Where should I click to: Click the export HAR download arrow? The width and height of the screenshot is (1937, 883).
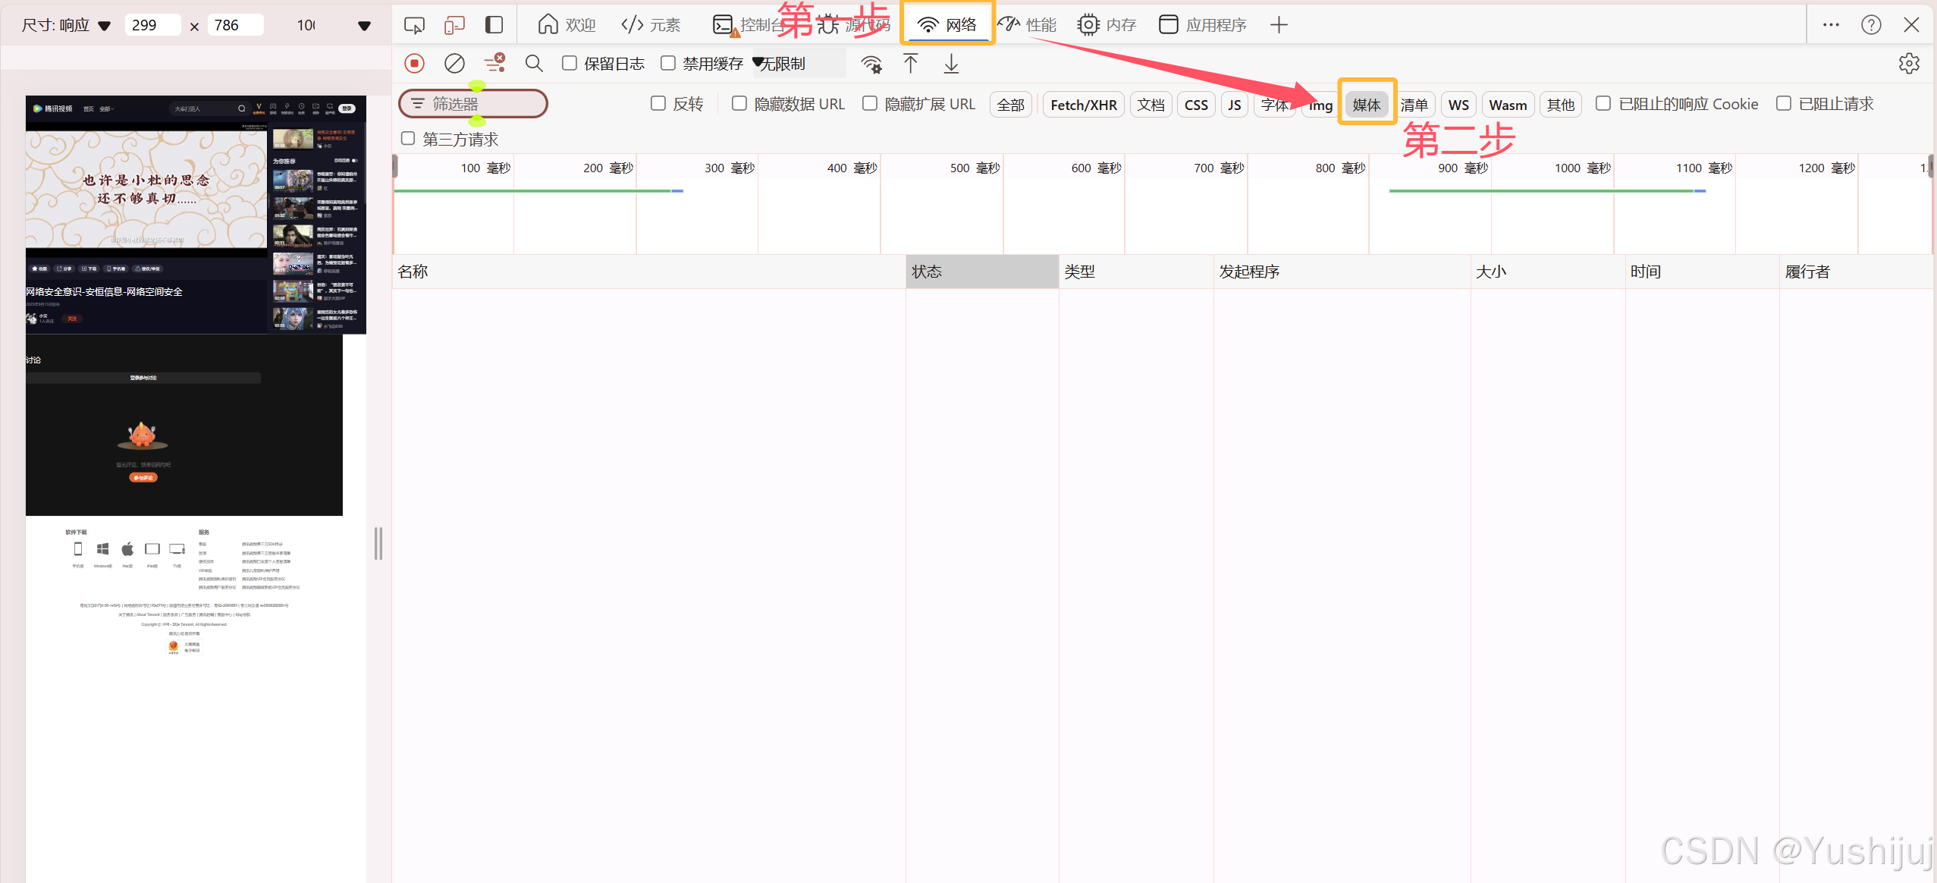click(951, 64)
